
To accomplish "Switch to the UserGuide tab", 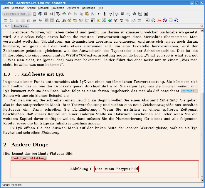I will point(20,26).
